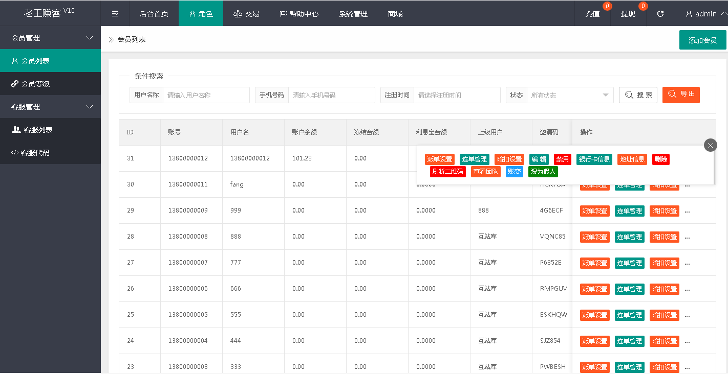Screen dimensions: 728x374
Task: Click the breadcrumb double-arrow icon
Action: [111, 39]
